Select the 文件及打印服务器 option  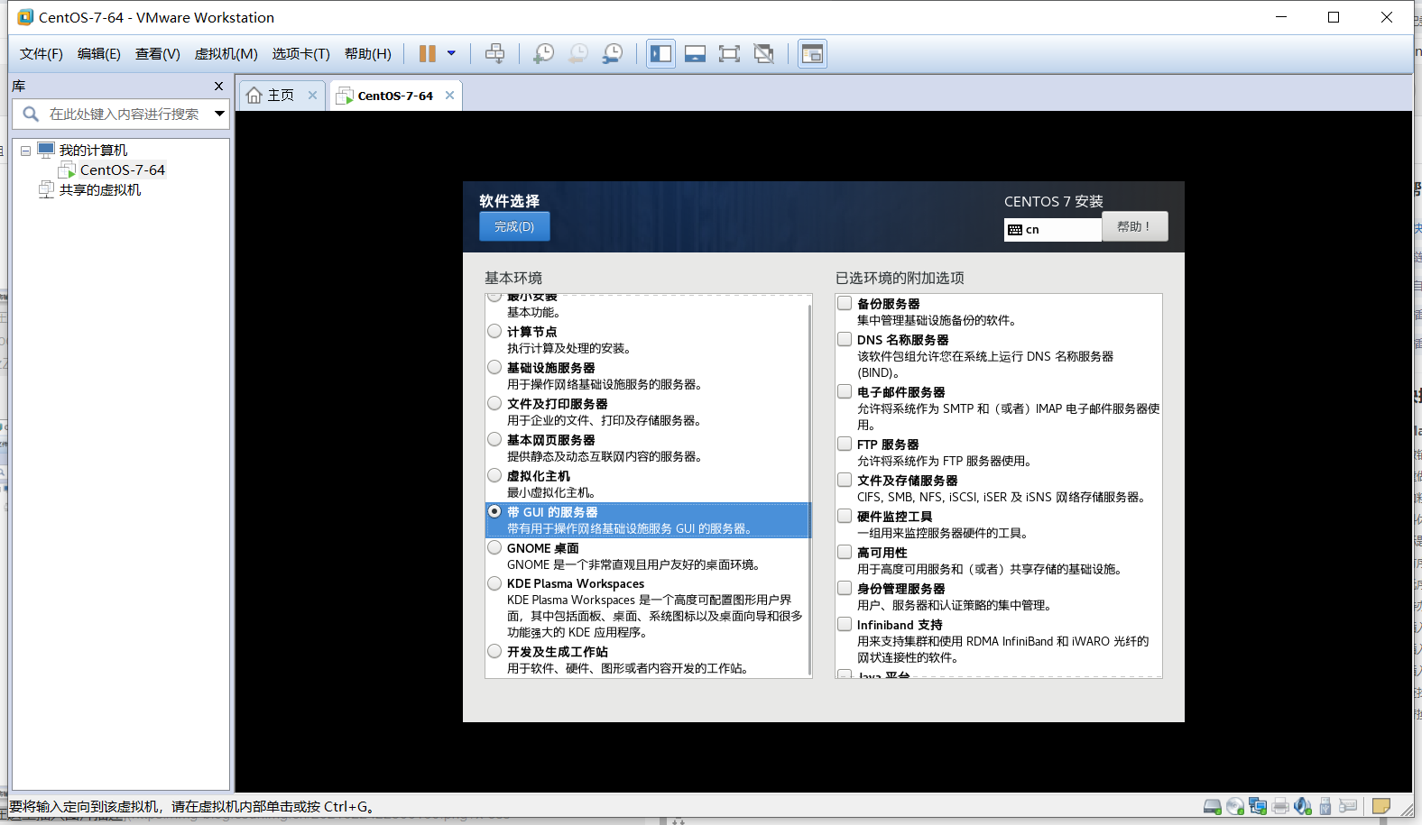494,403
